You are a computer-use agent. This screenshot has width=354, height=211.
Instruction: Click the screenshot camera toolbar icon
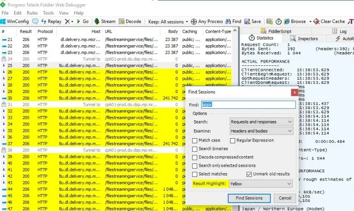click(x=269, y=22)
